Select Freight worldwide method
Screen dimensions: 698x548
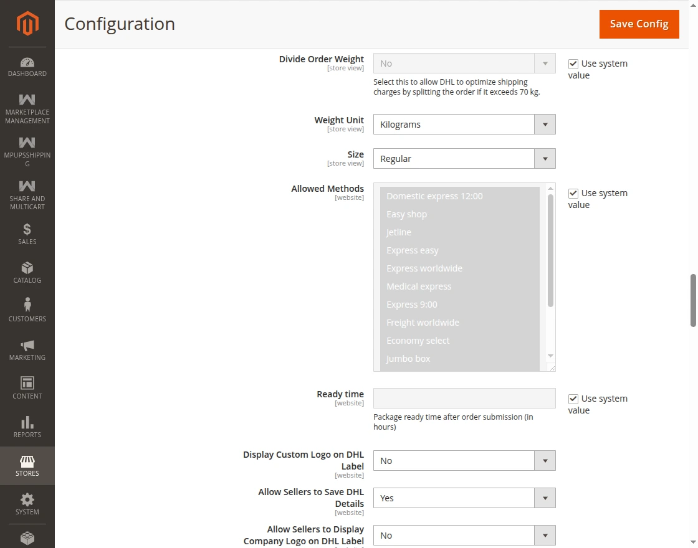(x=460, y=323)
